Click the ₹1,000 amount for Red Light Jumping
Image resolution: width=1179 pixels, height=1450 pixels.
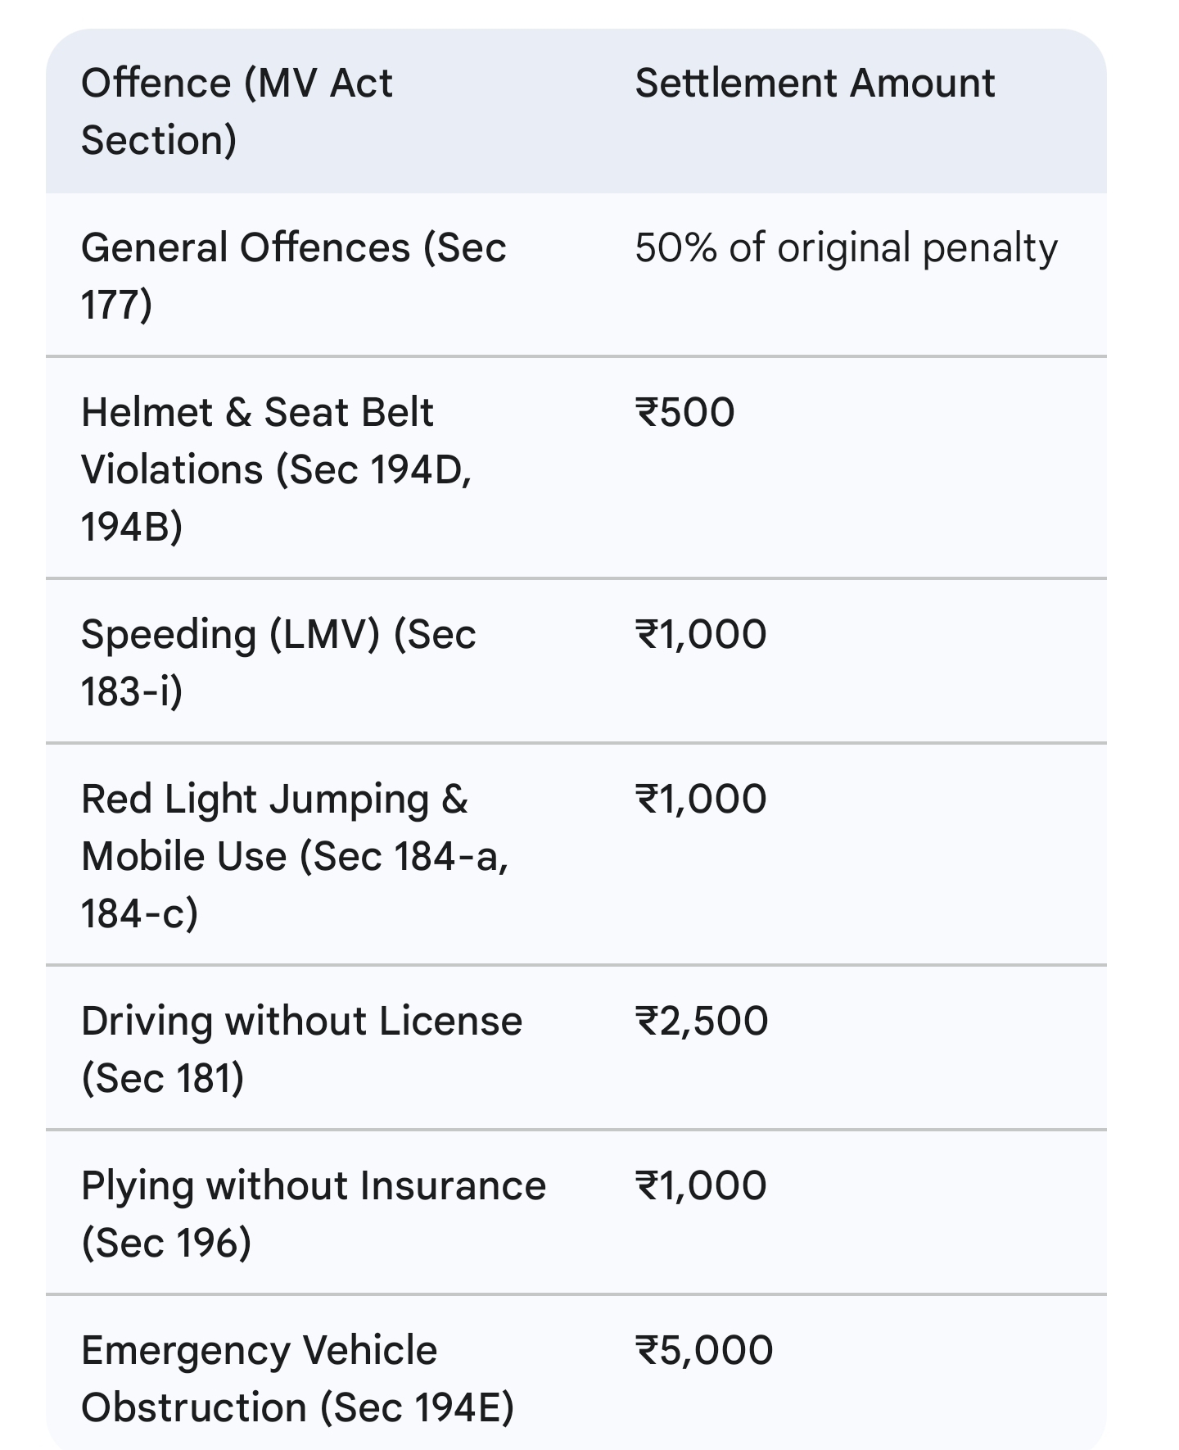pyautogui.click(x=701, y=800)
